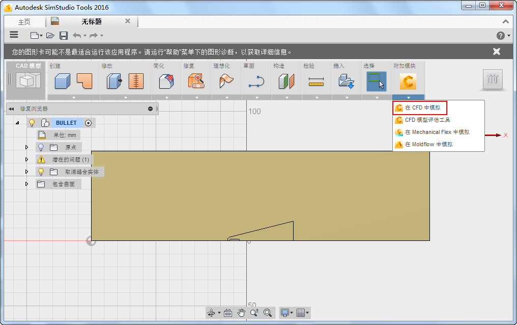The image size is (517, 325).
Task: Click the simplify remove features icon
Action: coord(166,81)
